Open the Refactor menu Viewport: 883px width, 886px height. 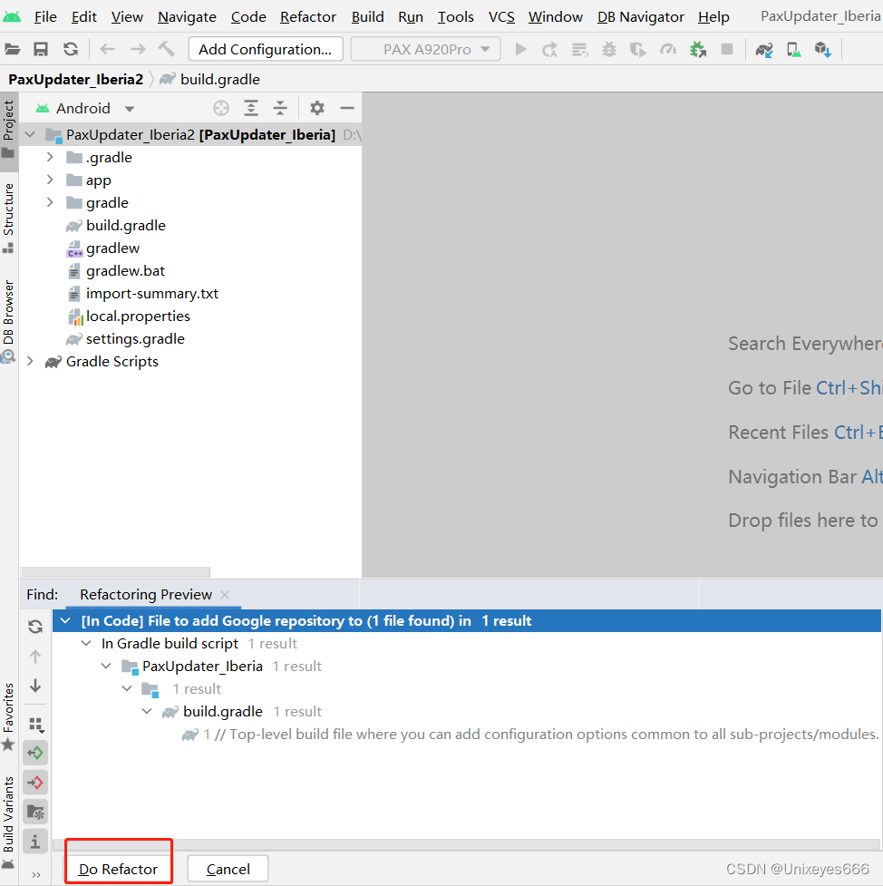tap(308, 17)
